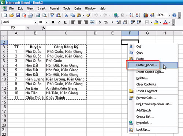This screenshot has width=183, height=136.
Task: Click the Merge and Center icon
Action: (92, 22)
